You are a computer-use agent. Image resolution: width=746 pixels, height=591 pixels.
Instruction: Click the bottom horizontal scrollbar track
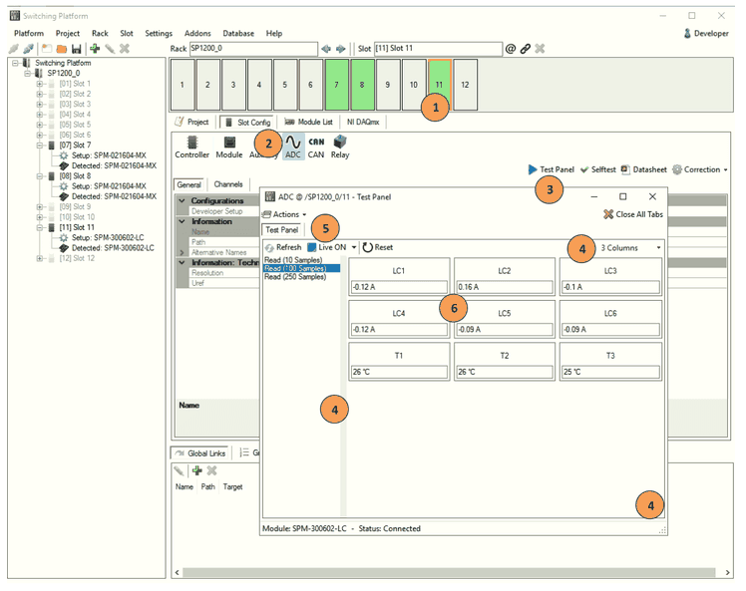pos(449,573)
